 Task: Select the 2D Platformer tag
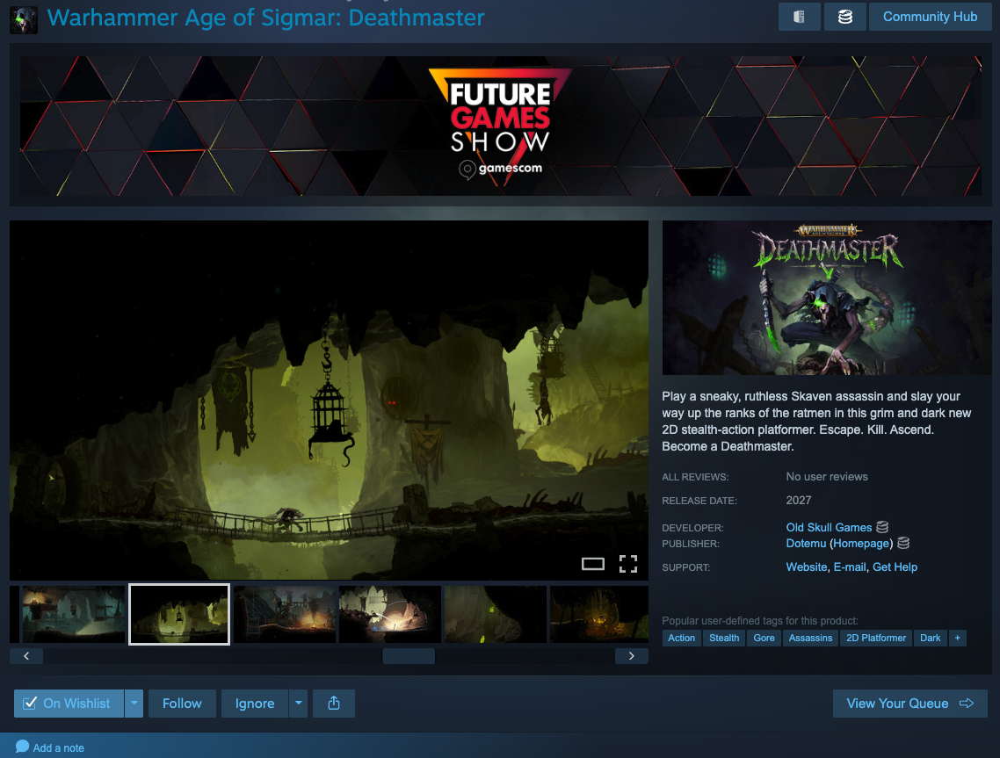875,639
